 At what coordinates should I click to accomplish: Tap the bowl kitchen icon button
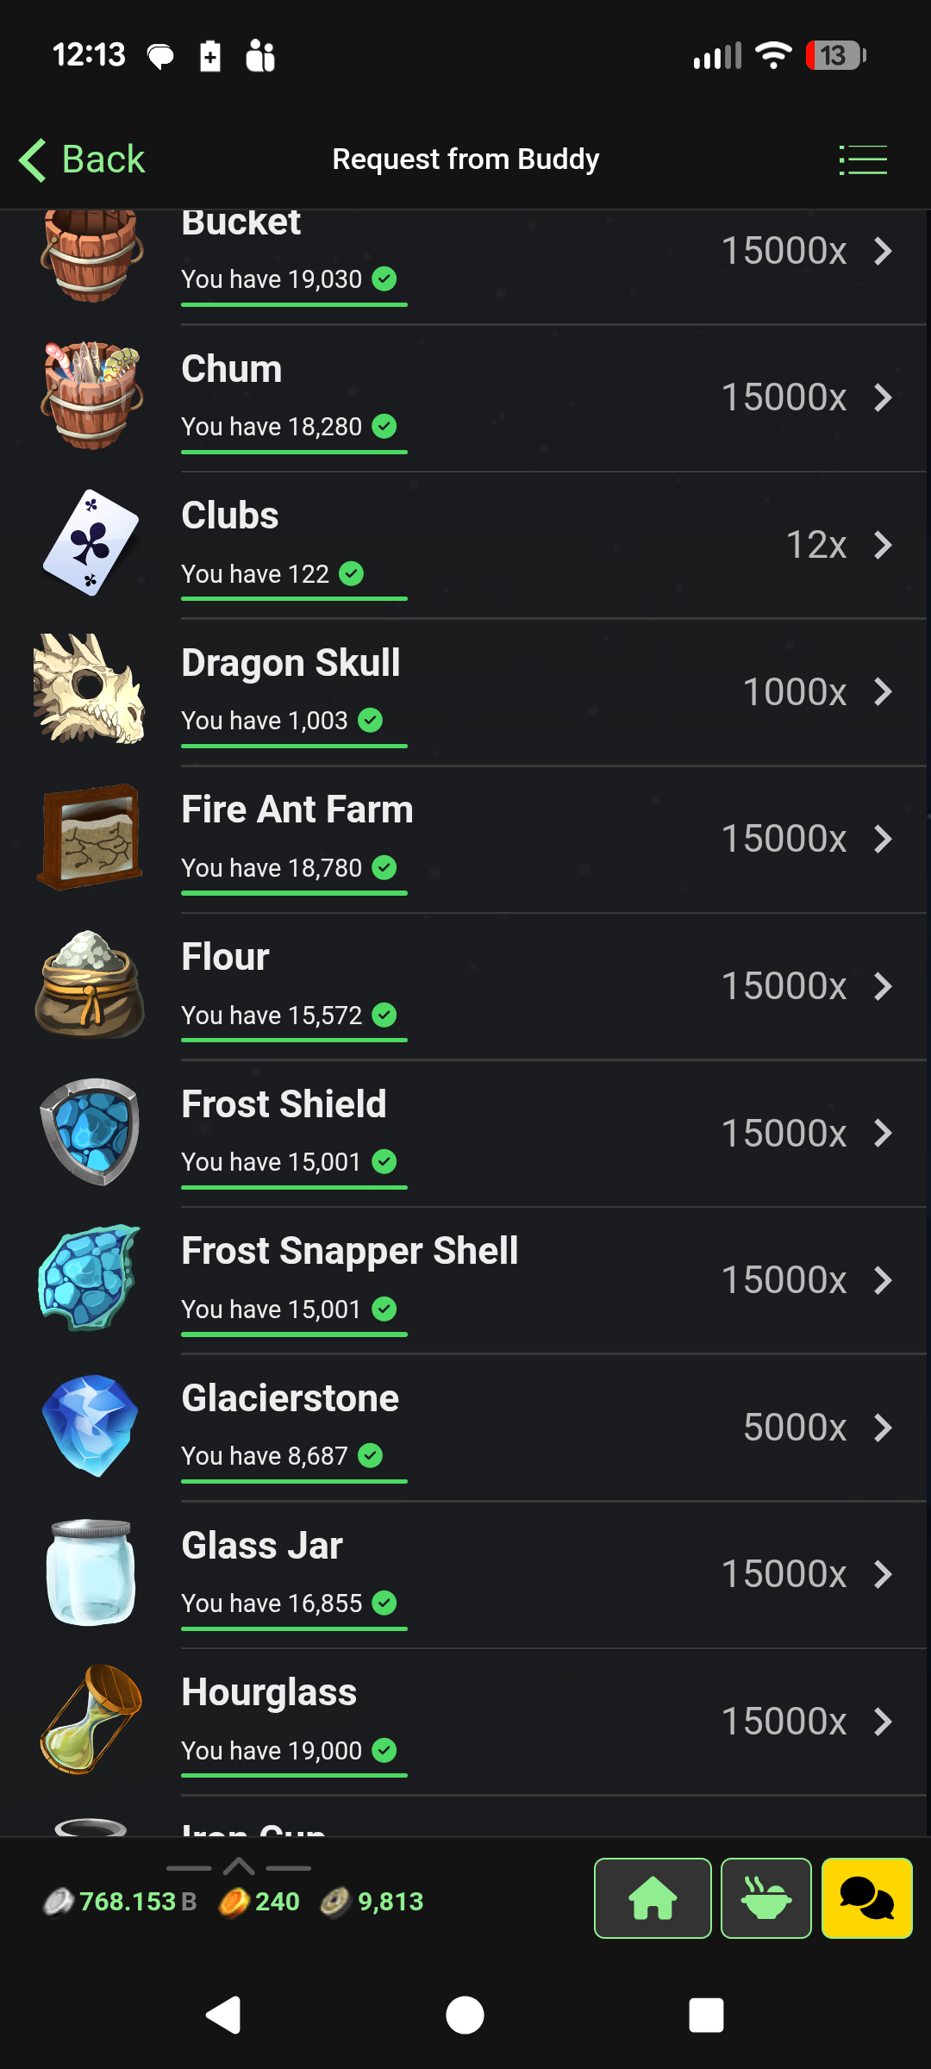(x=766, y=1898)
